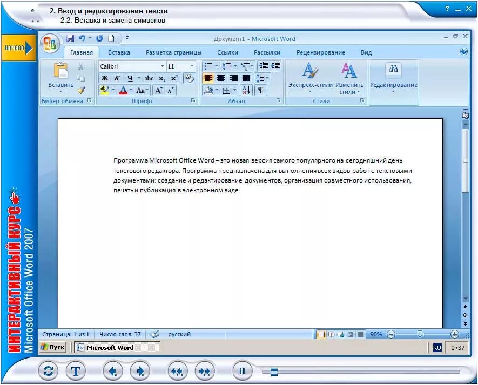Toggle Bold (Ж) formatting
This screenshot has width=478, height=385.
point(105,78)
